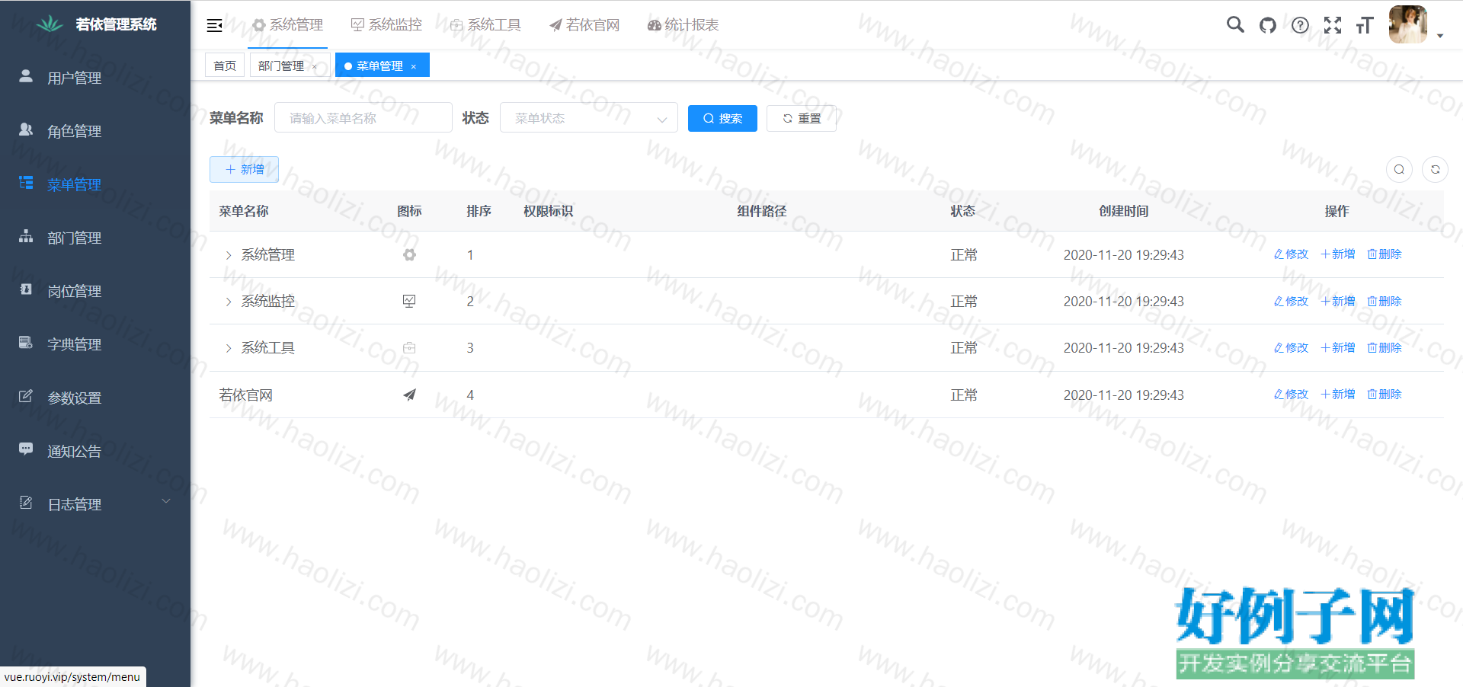Open 字典管理 in the sidebar

click(95, 344)
